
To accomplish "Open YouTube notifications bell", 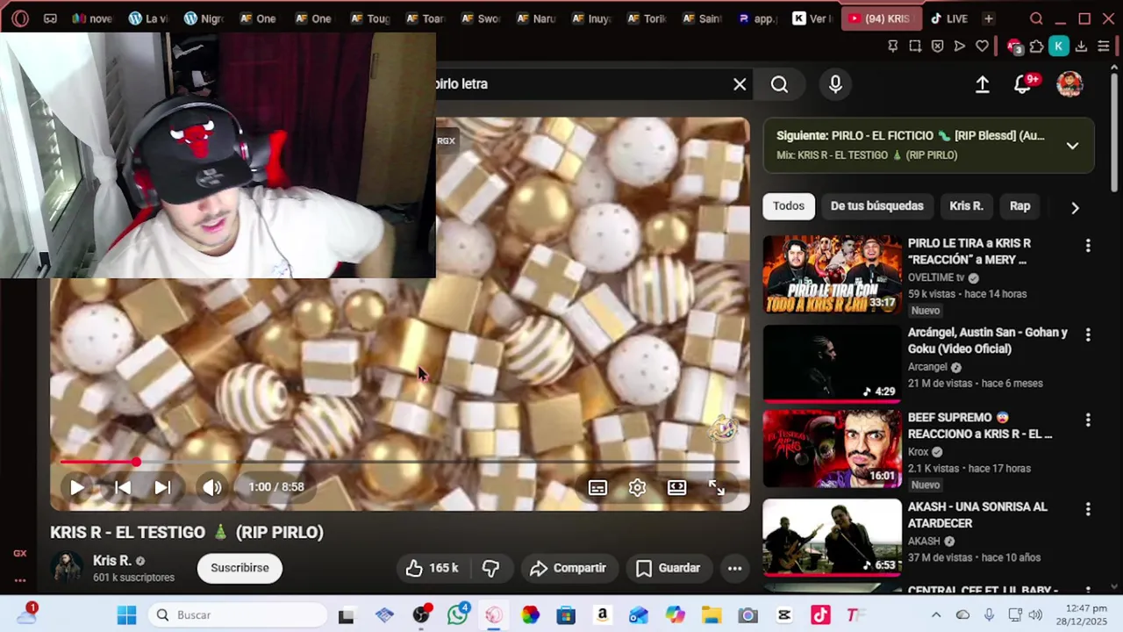I will click(1023, 84).
